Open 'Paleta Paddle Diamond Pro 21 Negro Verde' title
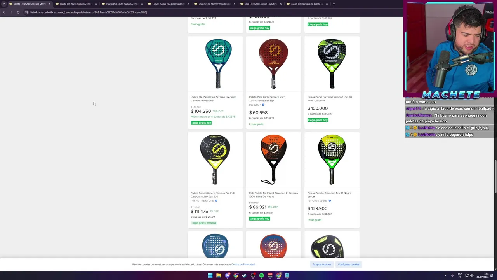 tap(329, 194)
